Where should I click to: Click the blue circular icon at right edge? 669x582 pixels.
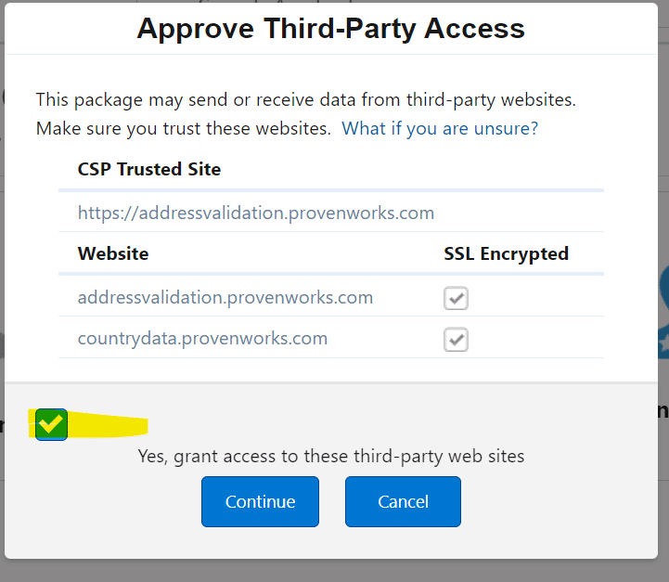tap(663, 288)
